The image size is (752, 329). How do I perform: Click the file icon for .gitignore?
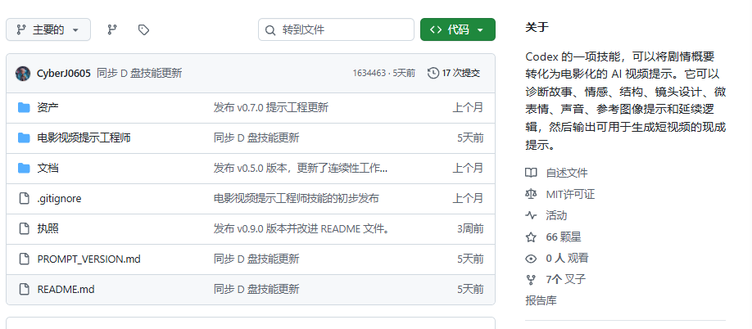tap(24, 198)
